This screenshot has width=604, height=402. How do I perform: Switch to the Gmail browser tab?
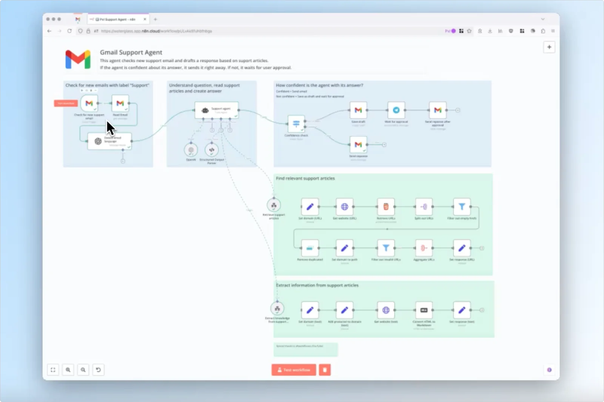78,19
